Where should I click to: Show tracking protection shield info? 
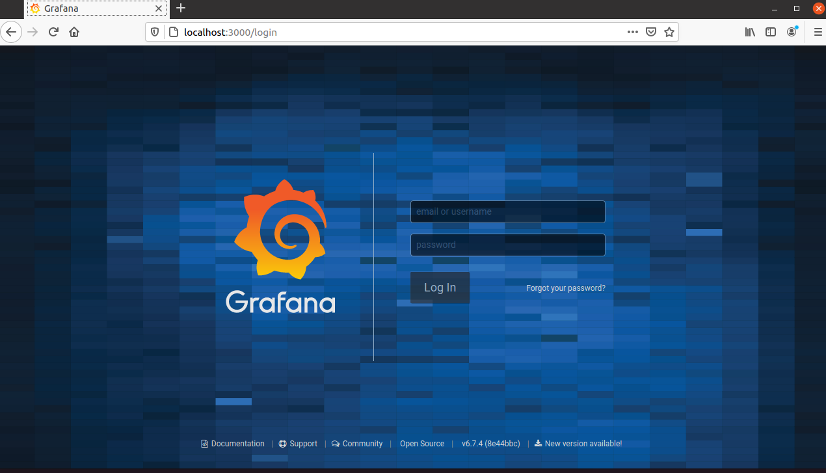click(155, 32)
